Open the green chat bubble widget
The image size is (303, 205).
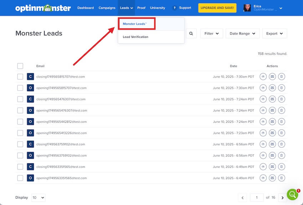click(292, 194)
